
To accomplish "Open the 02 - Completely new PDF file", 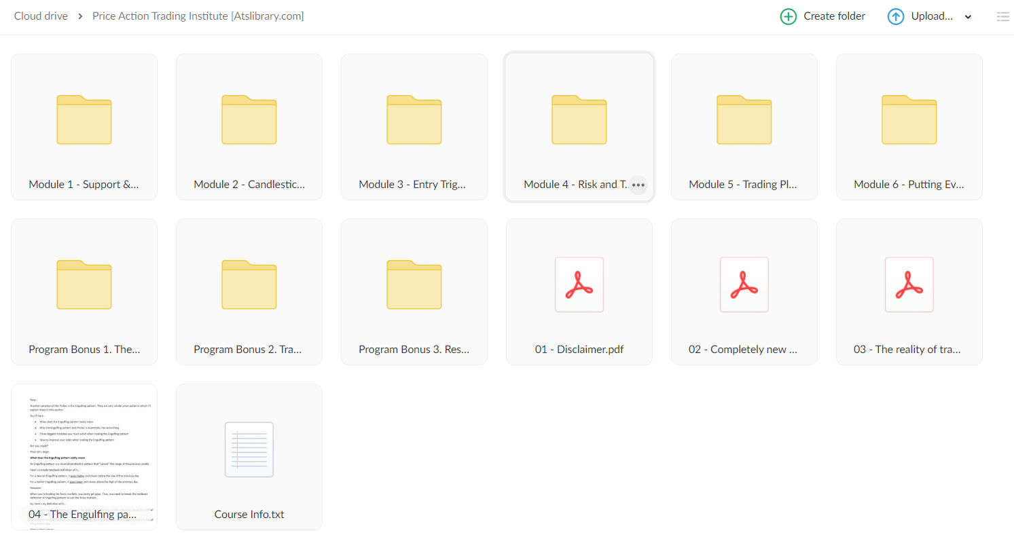I will 744,285.
